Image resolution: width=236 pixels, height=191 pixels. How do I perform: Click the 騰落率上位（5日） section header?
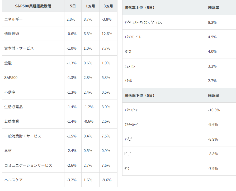pos(139,8)
